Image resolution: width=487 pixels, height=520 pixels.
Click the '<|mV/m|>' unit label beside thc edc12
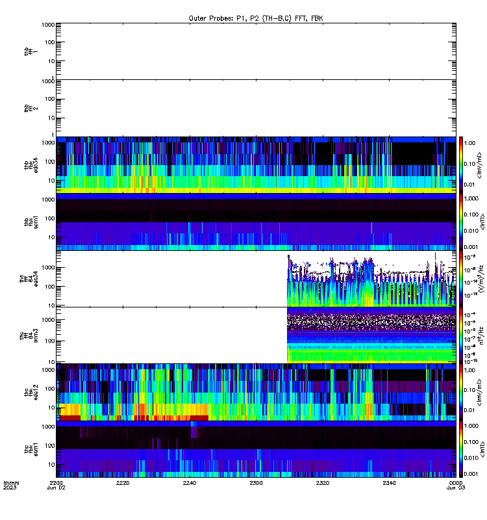479,393
